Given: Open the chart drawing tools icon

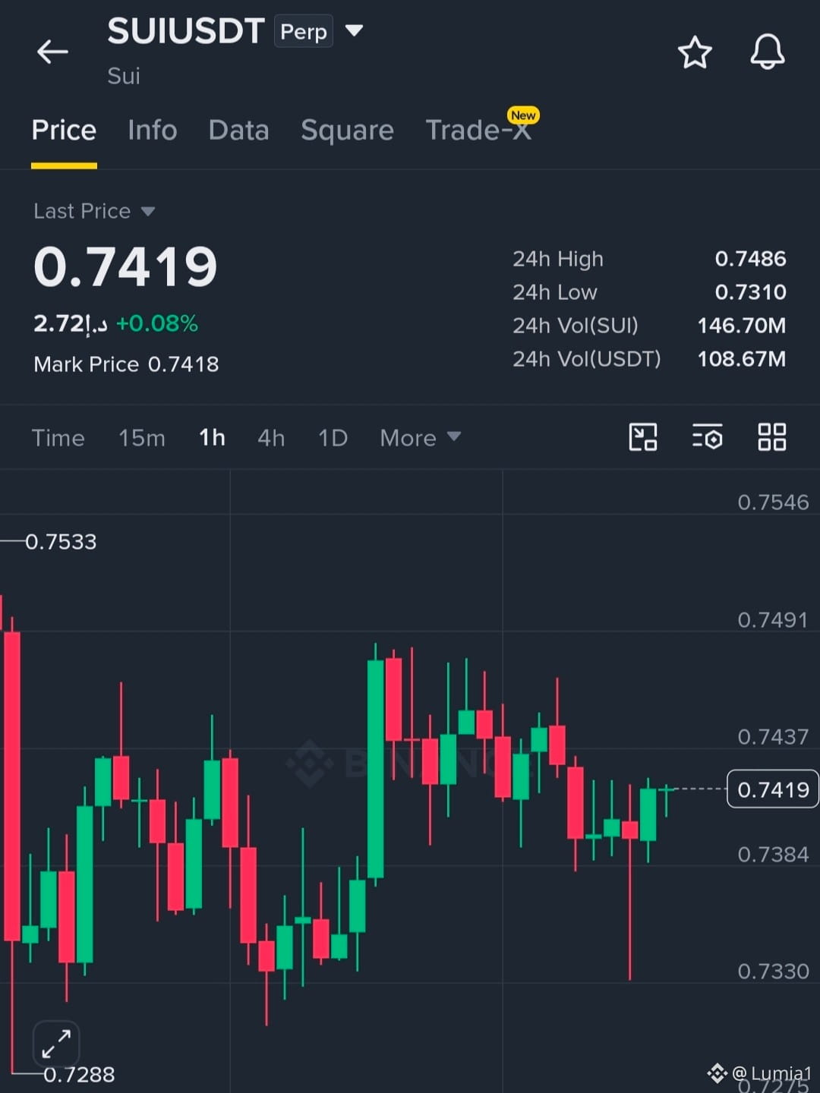Looking at the screenshot, I should tap(643, 437).
